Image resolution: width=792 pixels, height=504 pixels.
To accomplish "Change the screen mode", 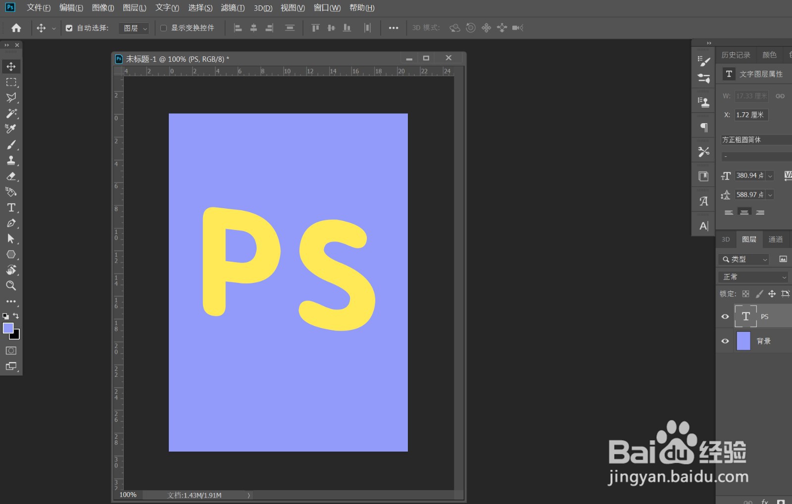I will tap(11, 367).
